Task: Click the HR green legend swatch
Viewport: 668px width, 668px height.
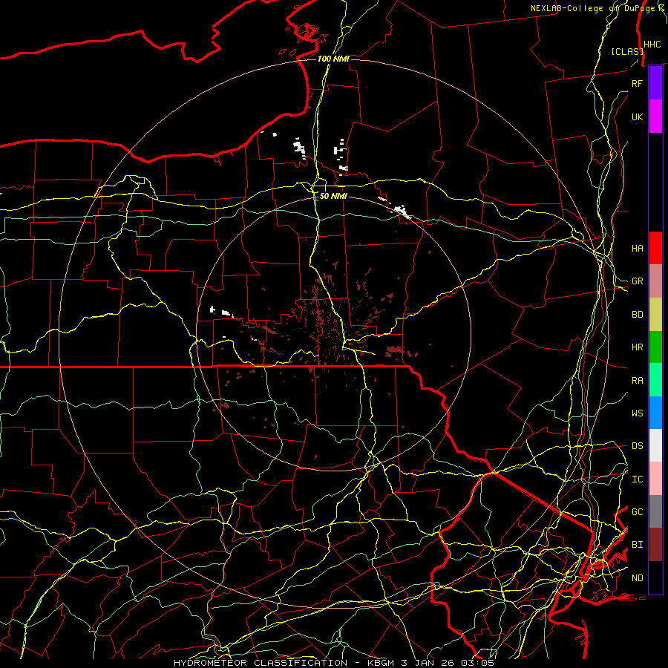Action: [655, 347]
